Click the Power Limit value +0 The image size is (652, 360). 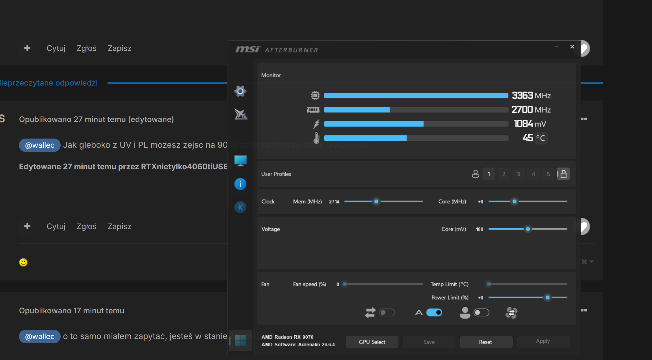pyautogui.click(x=480, y=298)
